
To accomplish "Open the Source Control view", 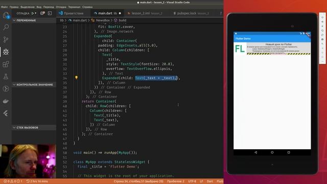I will [x=6, y=39].
